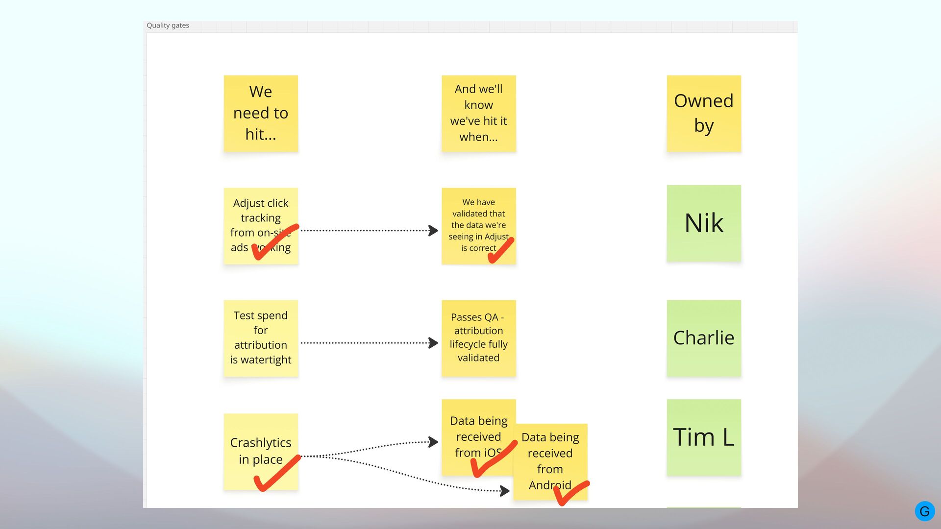Click the 'Passes QA - attribution lifecycle' note

(x=478, y=338)
